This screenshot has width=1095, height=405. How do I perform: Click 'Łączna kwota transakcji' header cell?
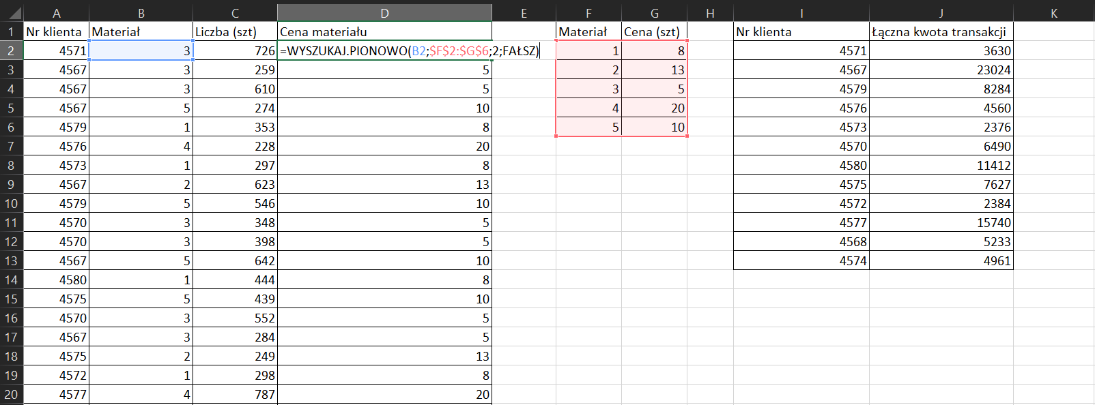pyautogui.click(x=941, y=31)
